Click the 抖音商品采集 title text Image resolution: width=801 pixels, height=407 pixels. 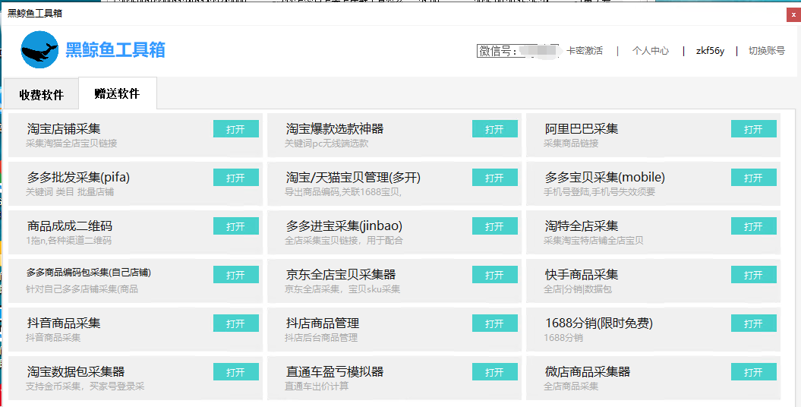pyautogui.click(x=64, y=323)
